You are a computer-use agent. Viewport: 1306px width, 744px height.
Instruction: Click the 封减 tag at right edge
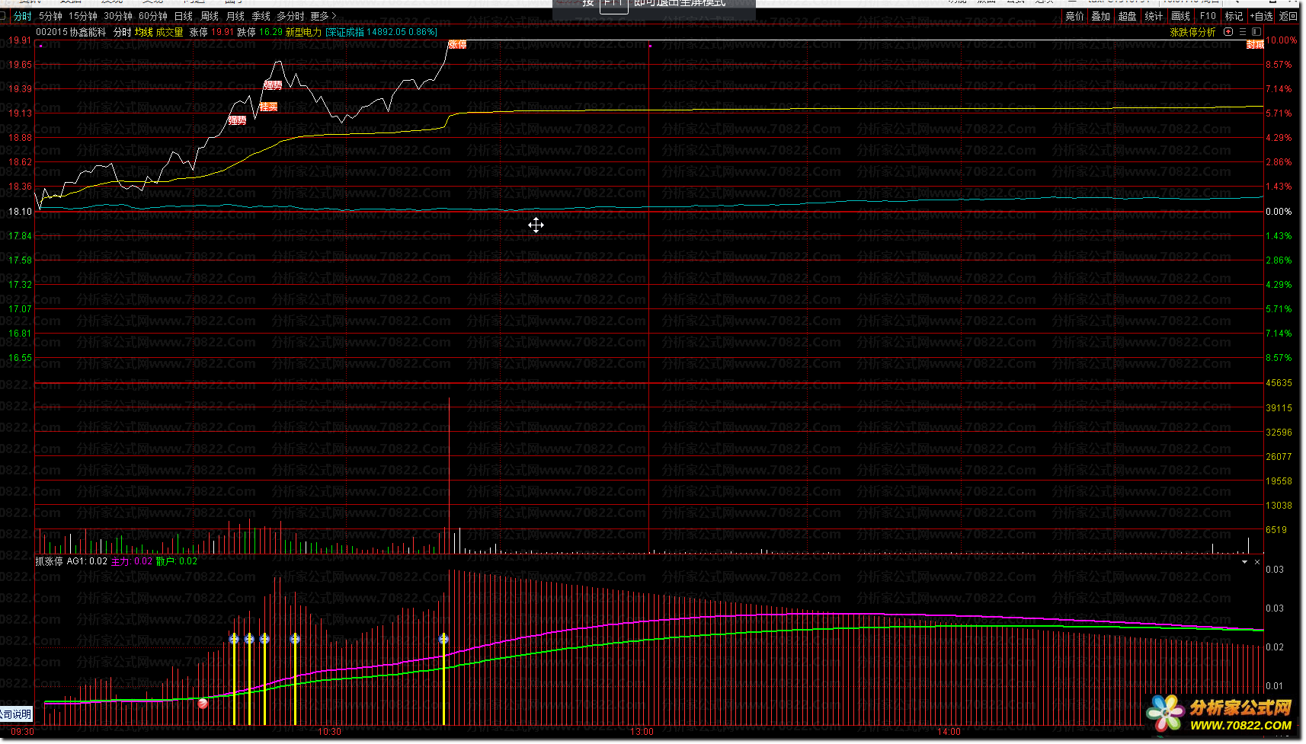coord(1255,45)
